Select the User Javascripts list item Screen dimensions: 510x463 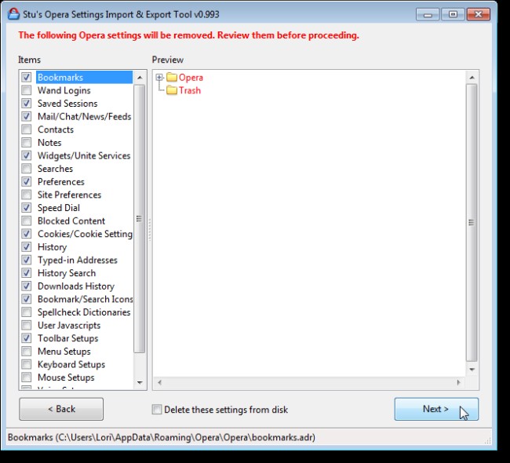tap(69, 325)
